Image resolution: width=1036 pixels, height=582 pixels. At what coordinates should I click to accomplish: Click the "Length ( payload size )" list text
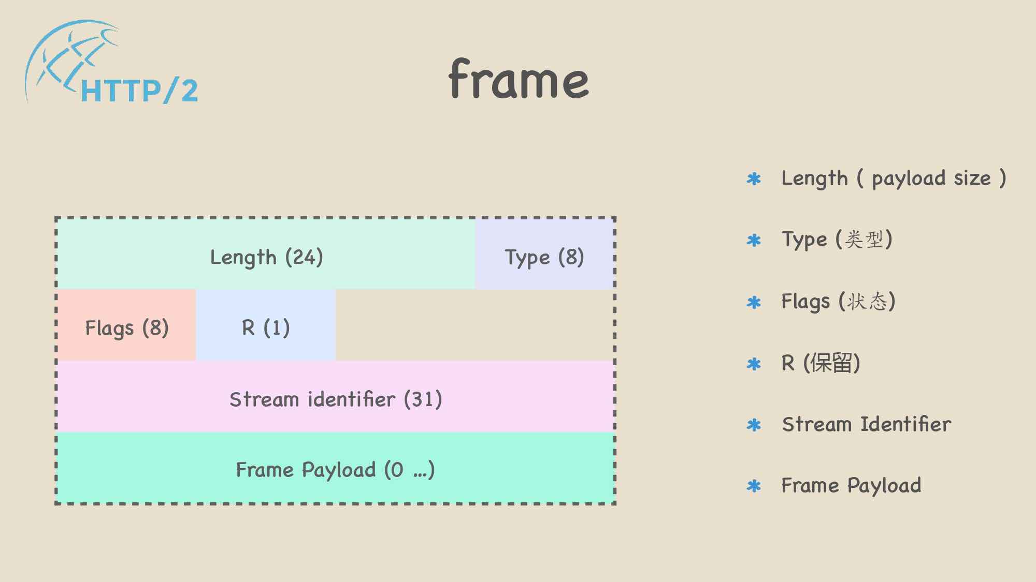[894, 178]
